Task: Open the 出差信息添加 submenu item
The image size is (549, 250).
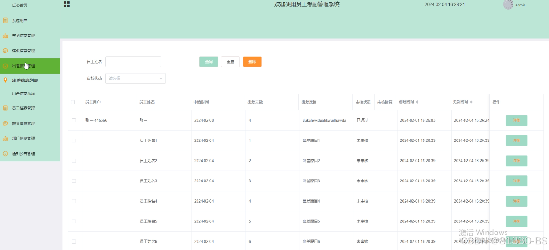Action: (x=24, y=94)
